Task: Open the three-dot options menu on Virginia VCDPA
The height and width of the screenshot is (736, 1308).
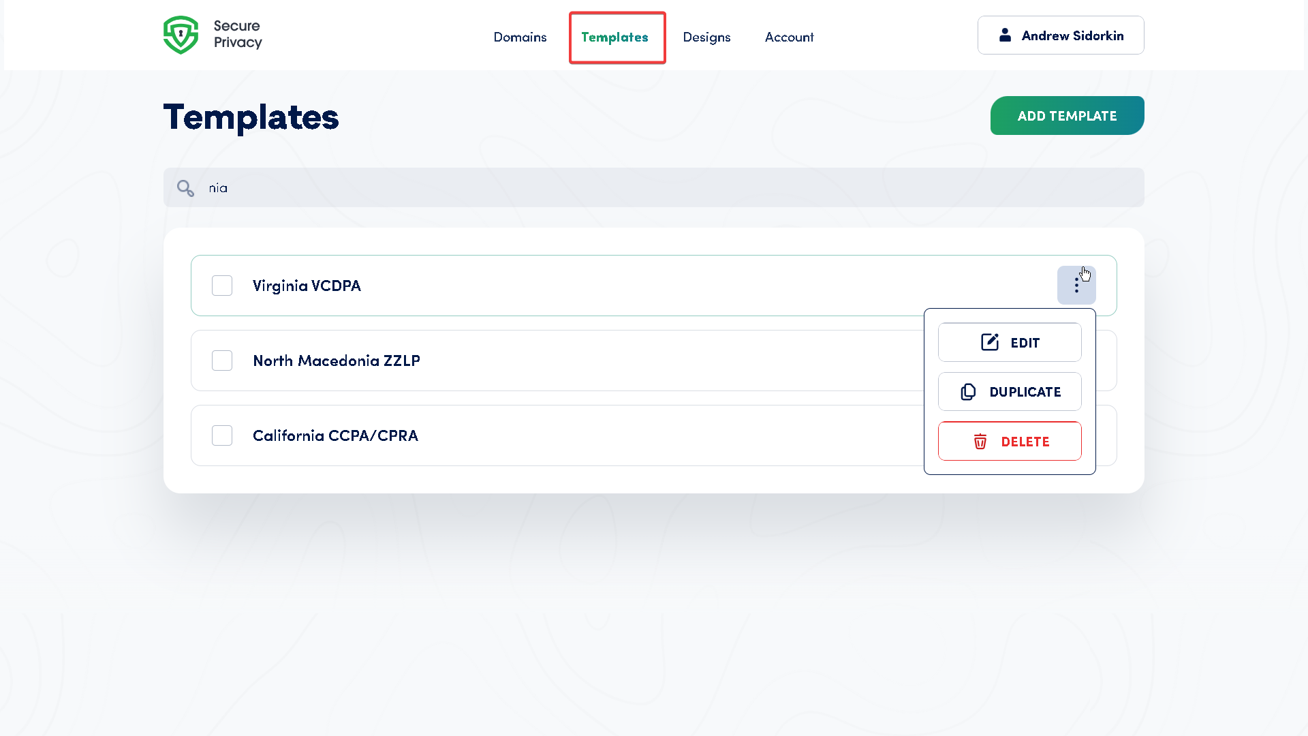Action: (1076, 285)
